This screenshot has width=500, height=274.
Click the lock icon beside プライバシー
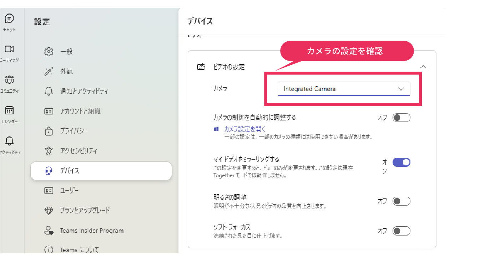[x=49, y=131]
